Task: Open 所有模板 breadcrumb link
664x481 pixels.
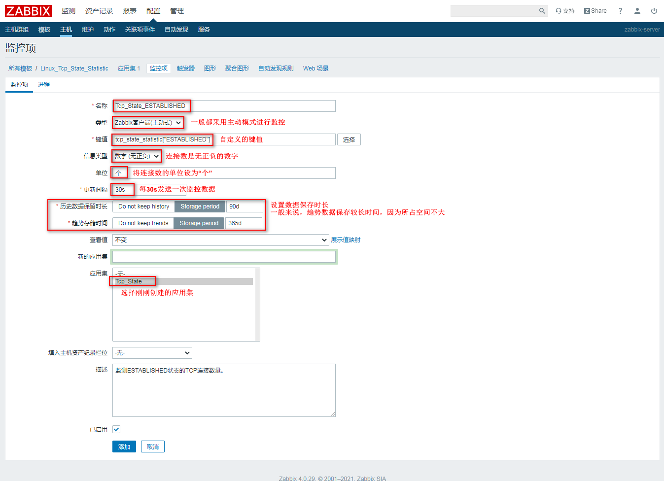Action: tap(20, 69)
